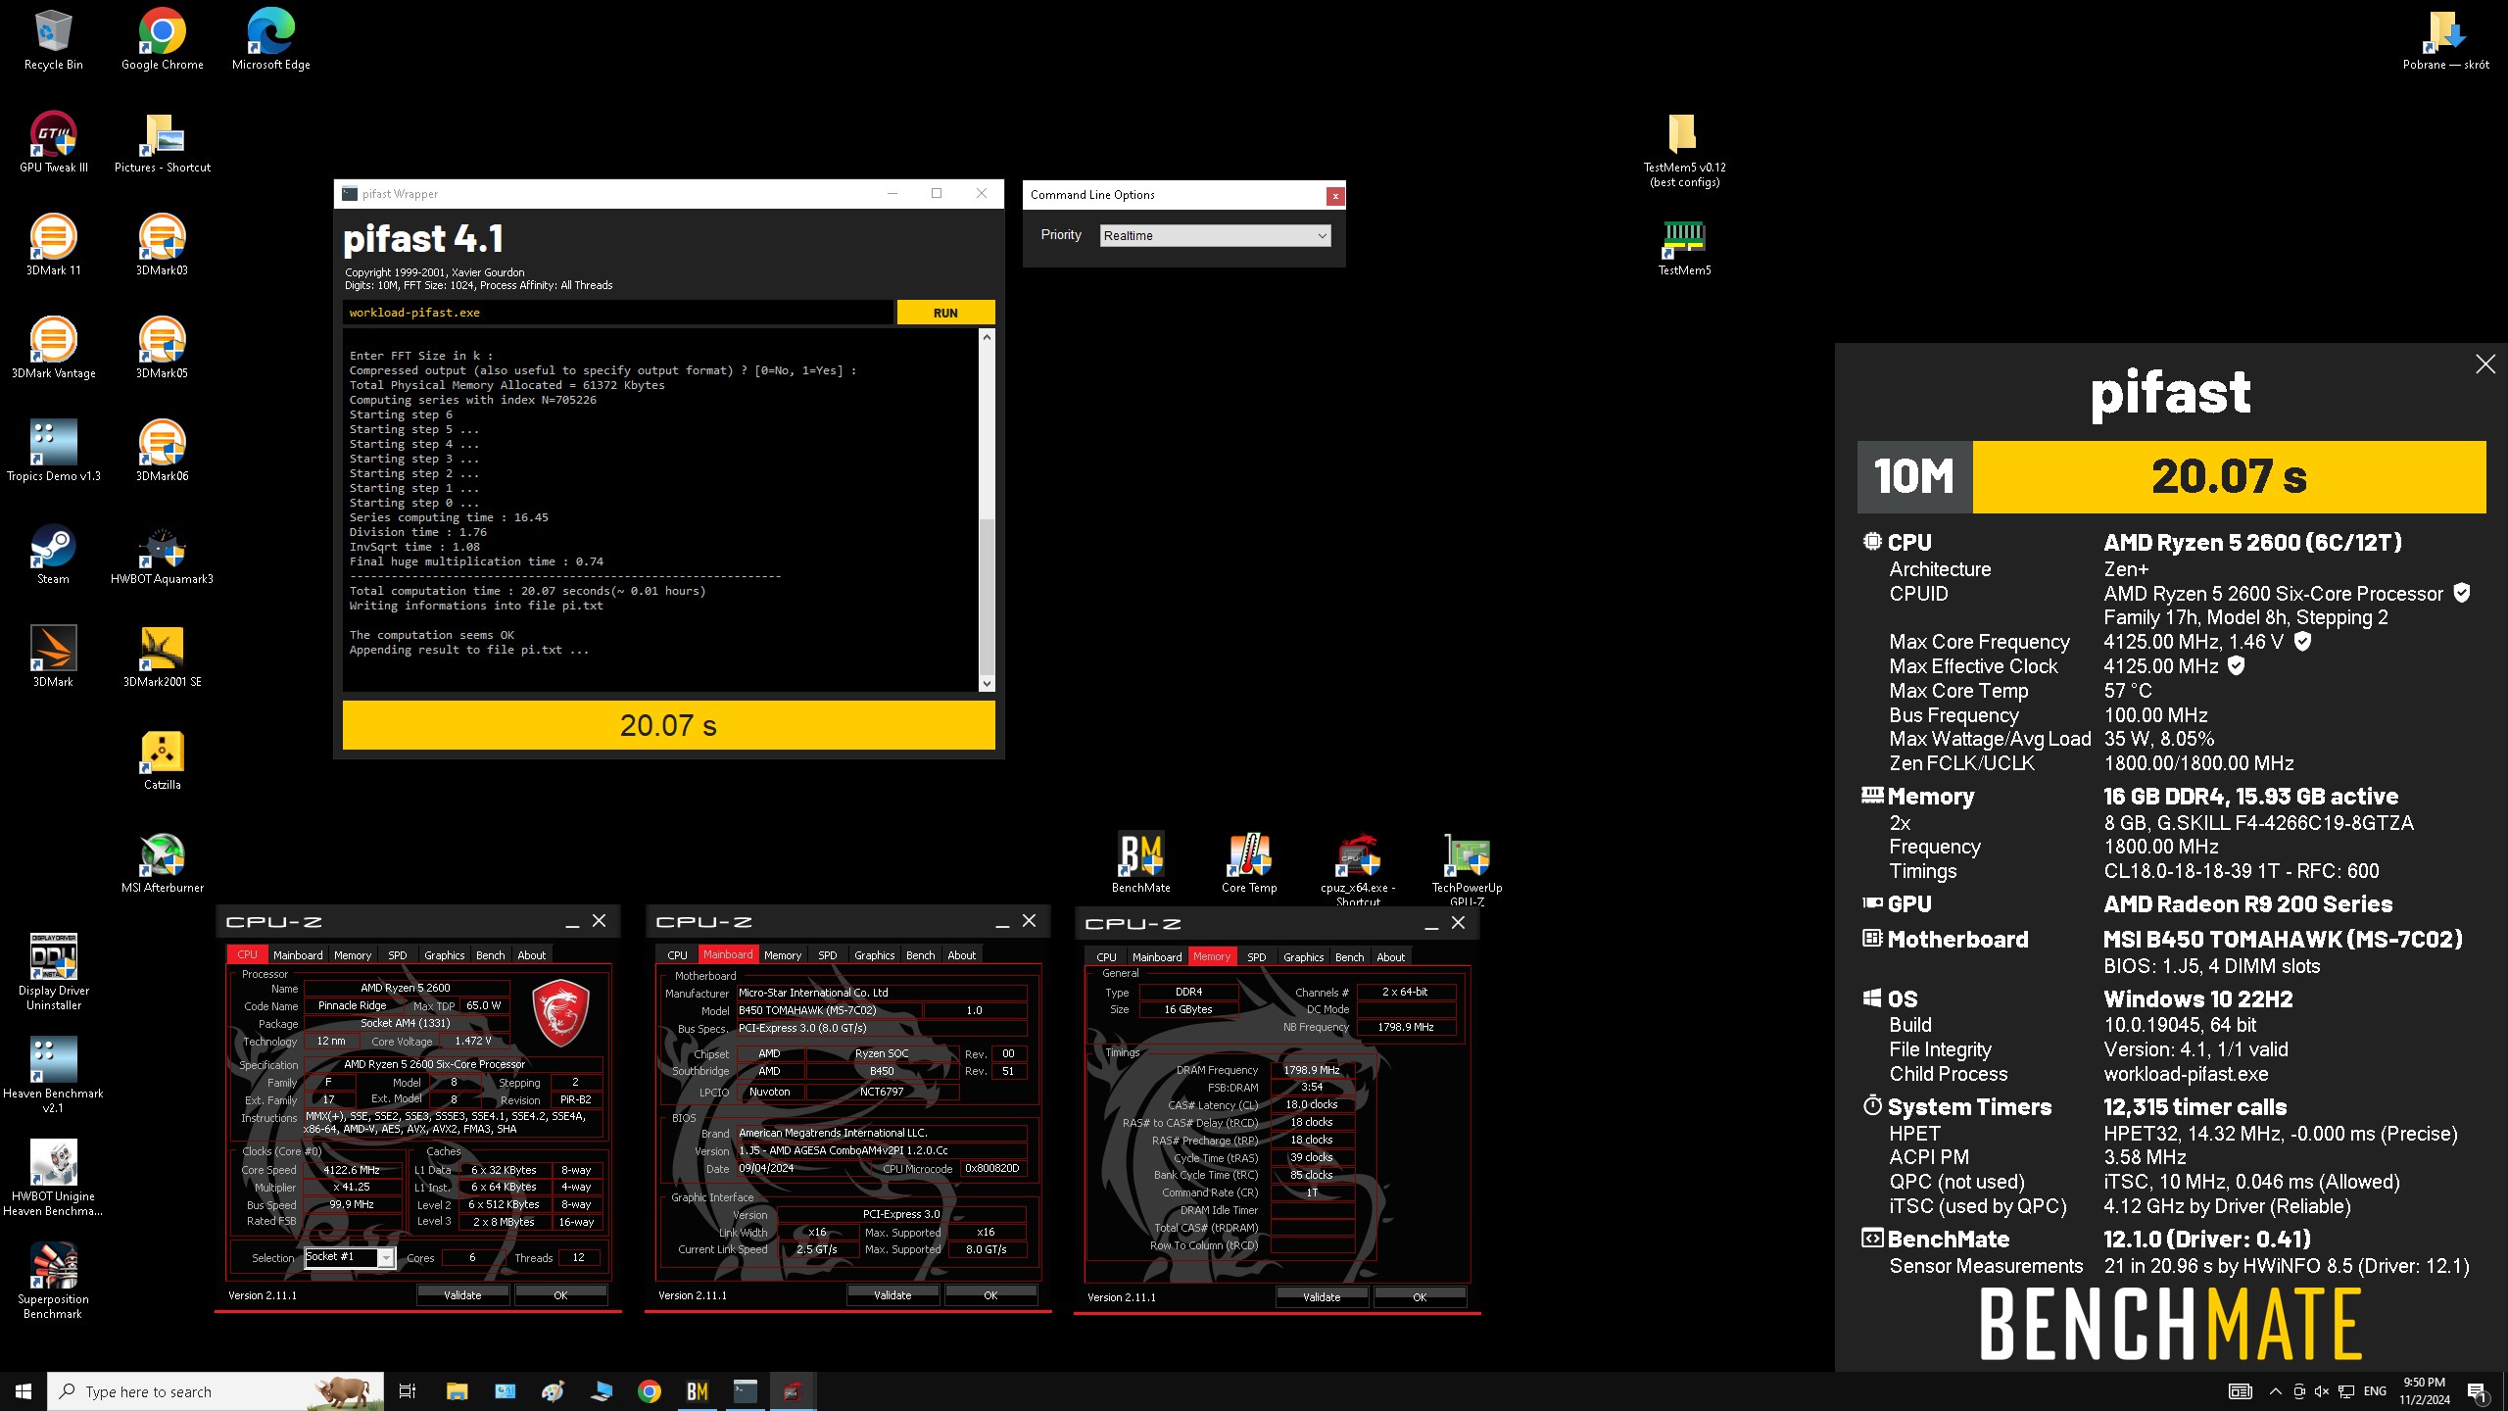Open the GPU Tweak III desktop icon

[x=53, y=143]
